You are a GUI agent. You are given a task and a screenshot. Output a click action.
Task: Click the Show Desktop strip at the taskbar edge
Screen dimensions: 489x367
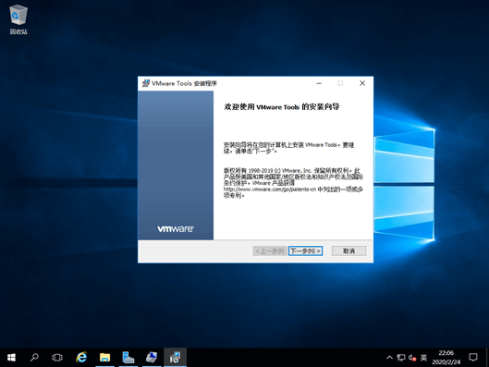point(487,358)
